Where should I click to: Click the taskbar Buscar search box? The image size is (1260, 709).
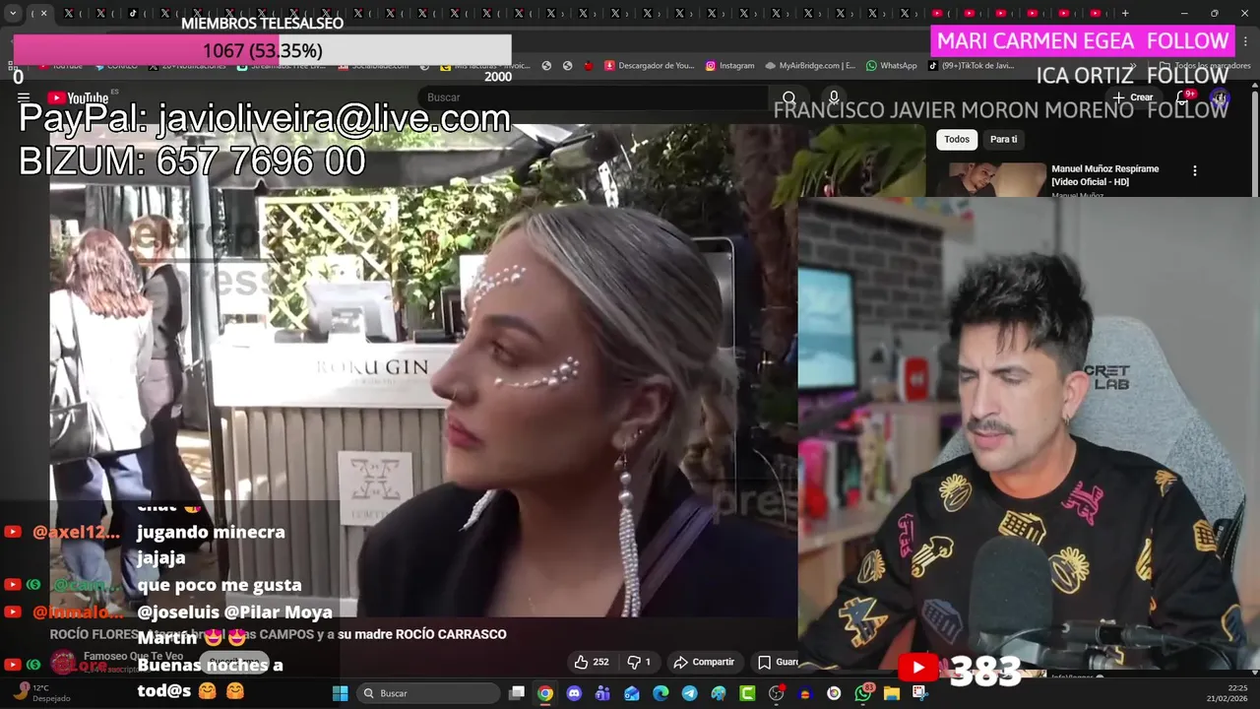pos(427,693)
